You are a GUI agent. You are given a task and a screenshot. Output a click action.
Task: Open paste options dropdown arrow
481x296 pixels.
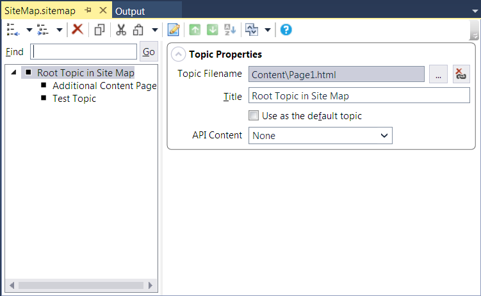(x=155, y=30)
